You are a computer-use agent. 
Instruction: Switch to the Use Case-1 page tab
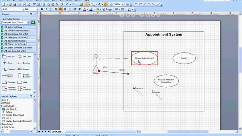(x=57, y=132)
